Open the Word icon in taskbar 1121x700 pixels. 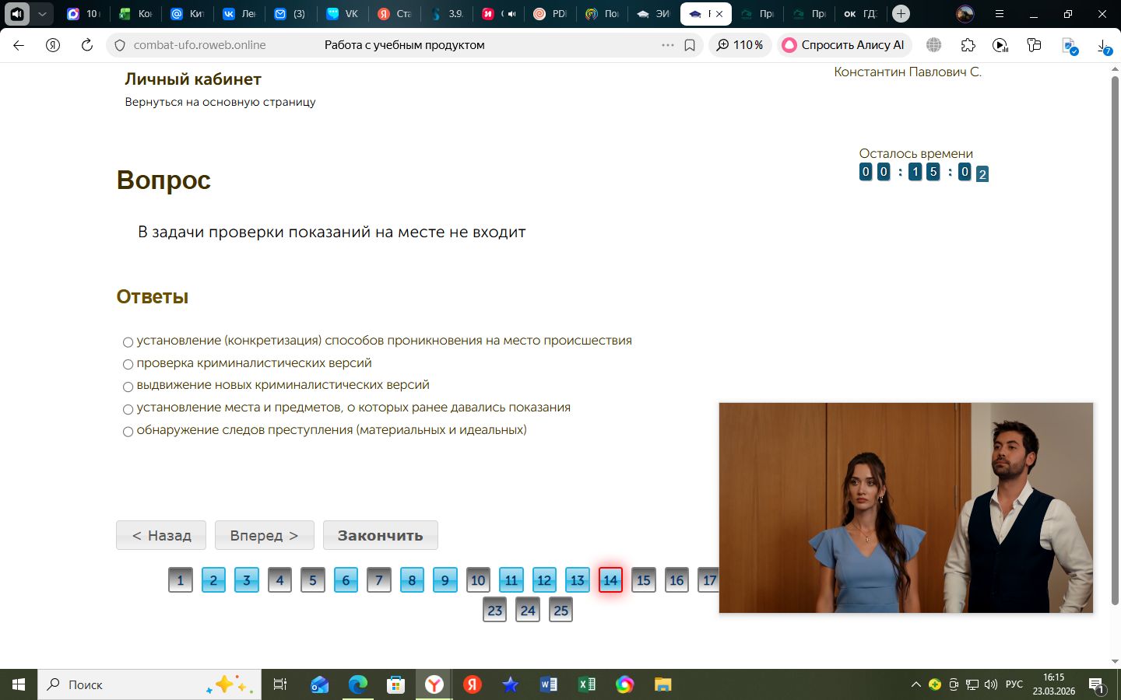pos(548,684)
